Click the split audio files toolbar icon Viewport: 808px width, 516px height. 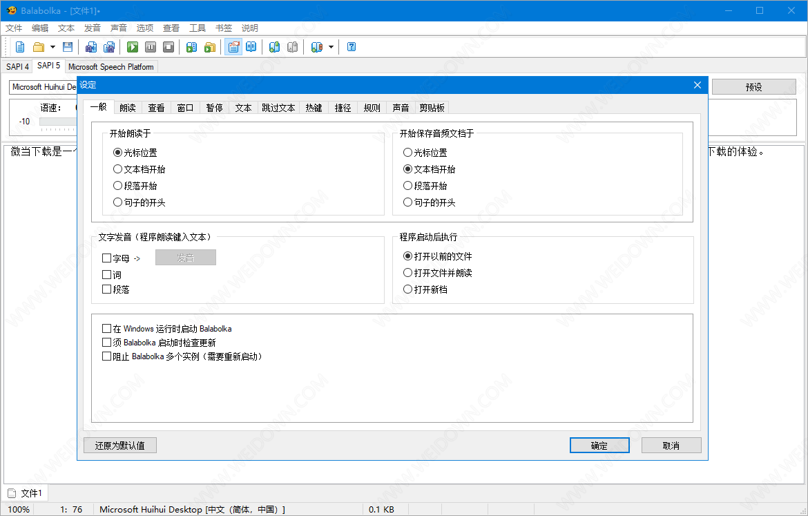[x=109, y=48]
